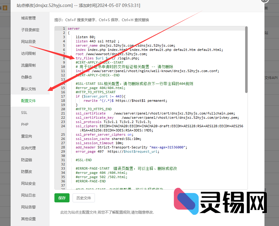
Task: Click the add_header Strict-Transport-Security line
Action: [x=131, y=147]
